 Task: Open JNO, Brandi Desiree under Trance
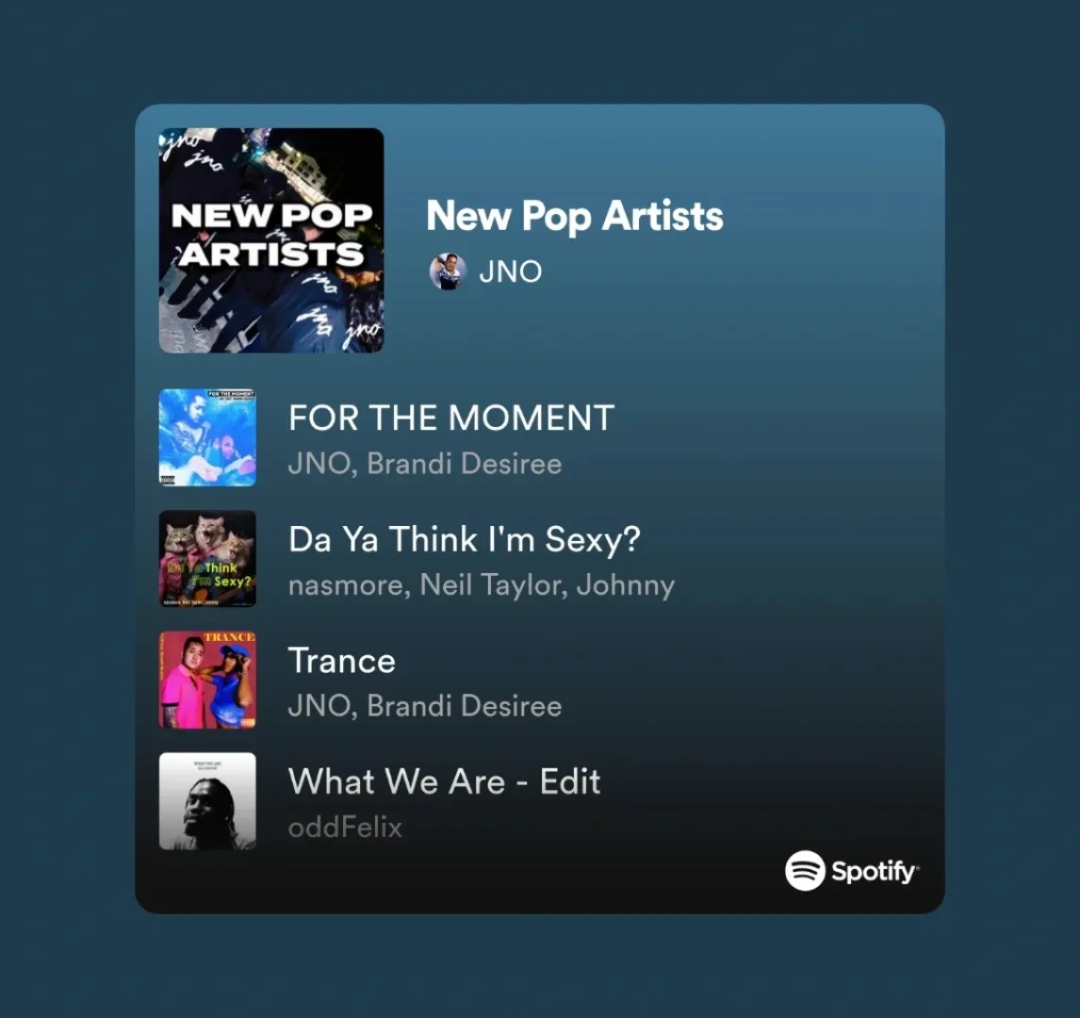click(x=425, y=706)
